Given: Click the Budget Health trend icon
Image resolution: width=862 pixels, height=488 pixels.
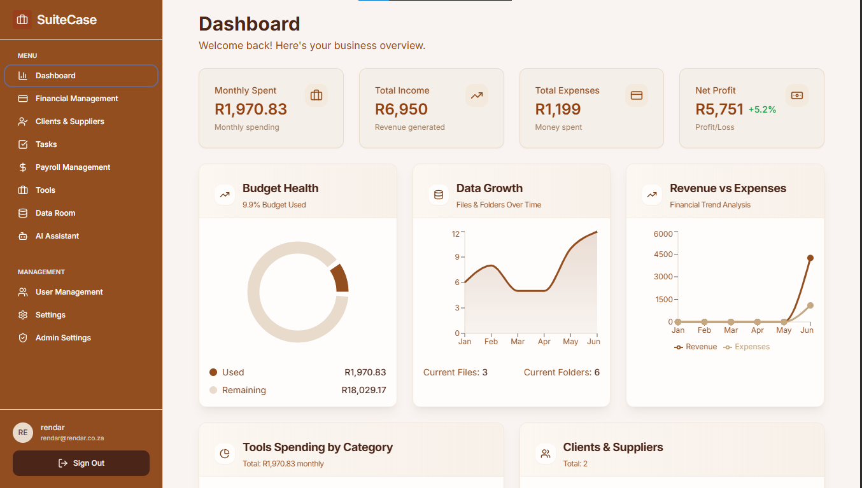Looking at the screenshot, I should coord(225,195).
